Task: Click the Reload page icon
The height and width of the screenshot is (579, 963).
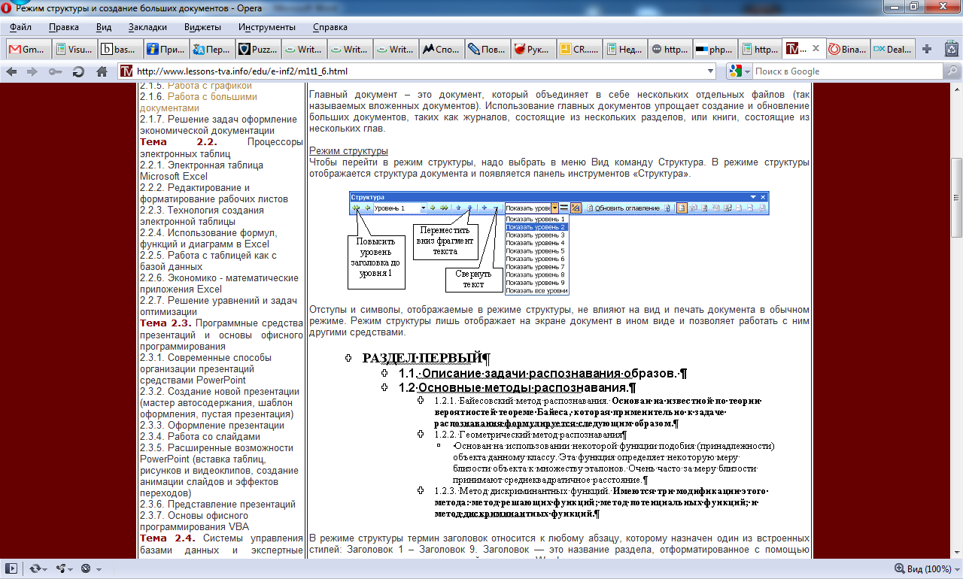Action: click(x=78, y=71)
